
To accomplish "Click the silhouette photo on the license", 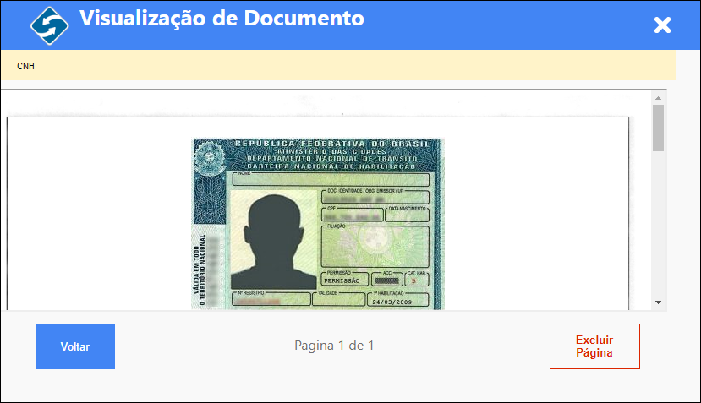I will click(x=274, y=242).
